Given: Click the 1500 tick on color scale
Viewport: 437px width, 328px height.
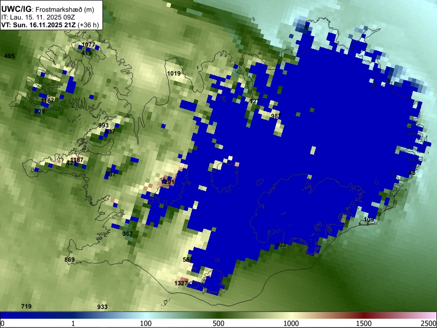Looking at the screenshot, I should click(x=364, y=323).
